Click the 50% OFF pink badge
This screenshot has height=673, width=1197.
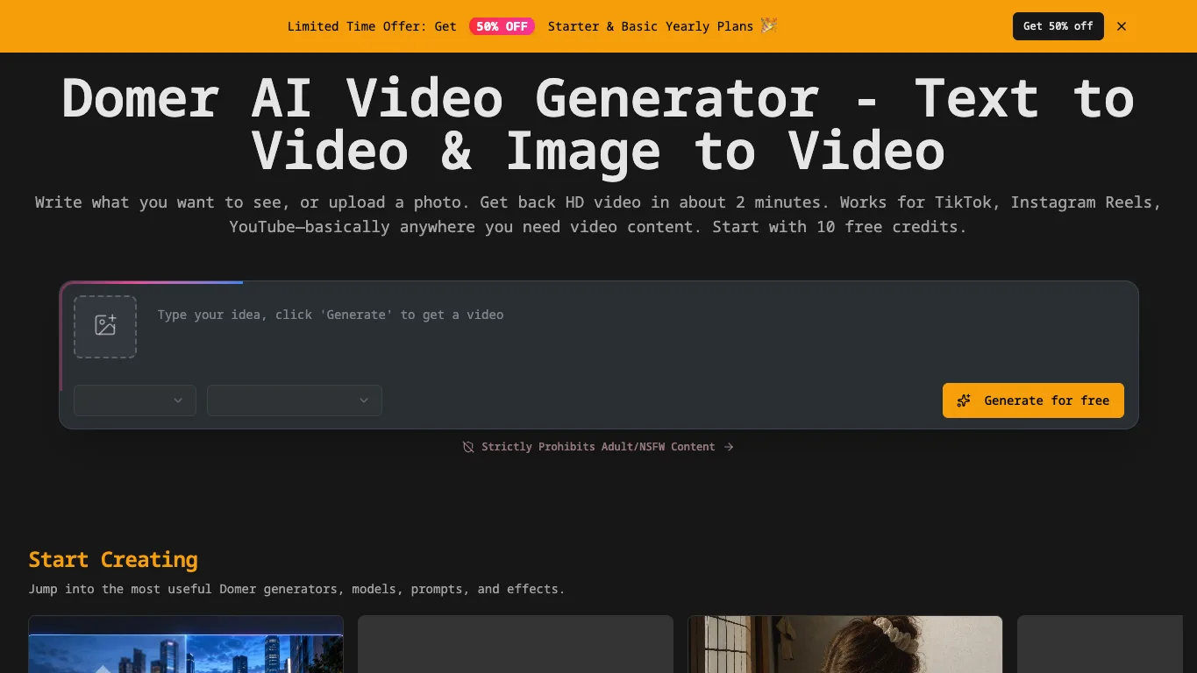click(x=502, y=26)
